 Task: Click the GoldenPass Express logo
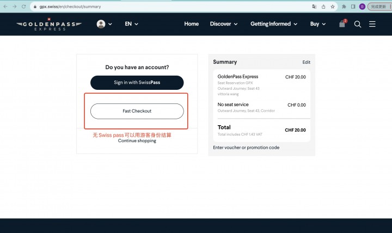[49, 24]
